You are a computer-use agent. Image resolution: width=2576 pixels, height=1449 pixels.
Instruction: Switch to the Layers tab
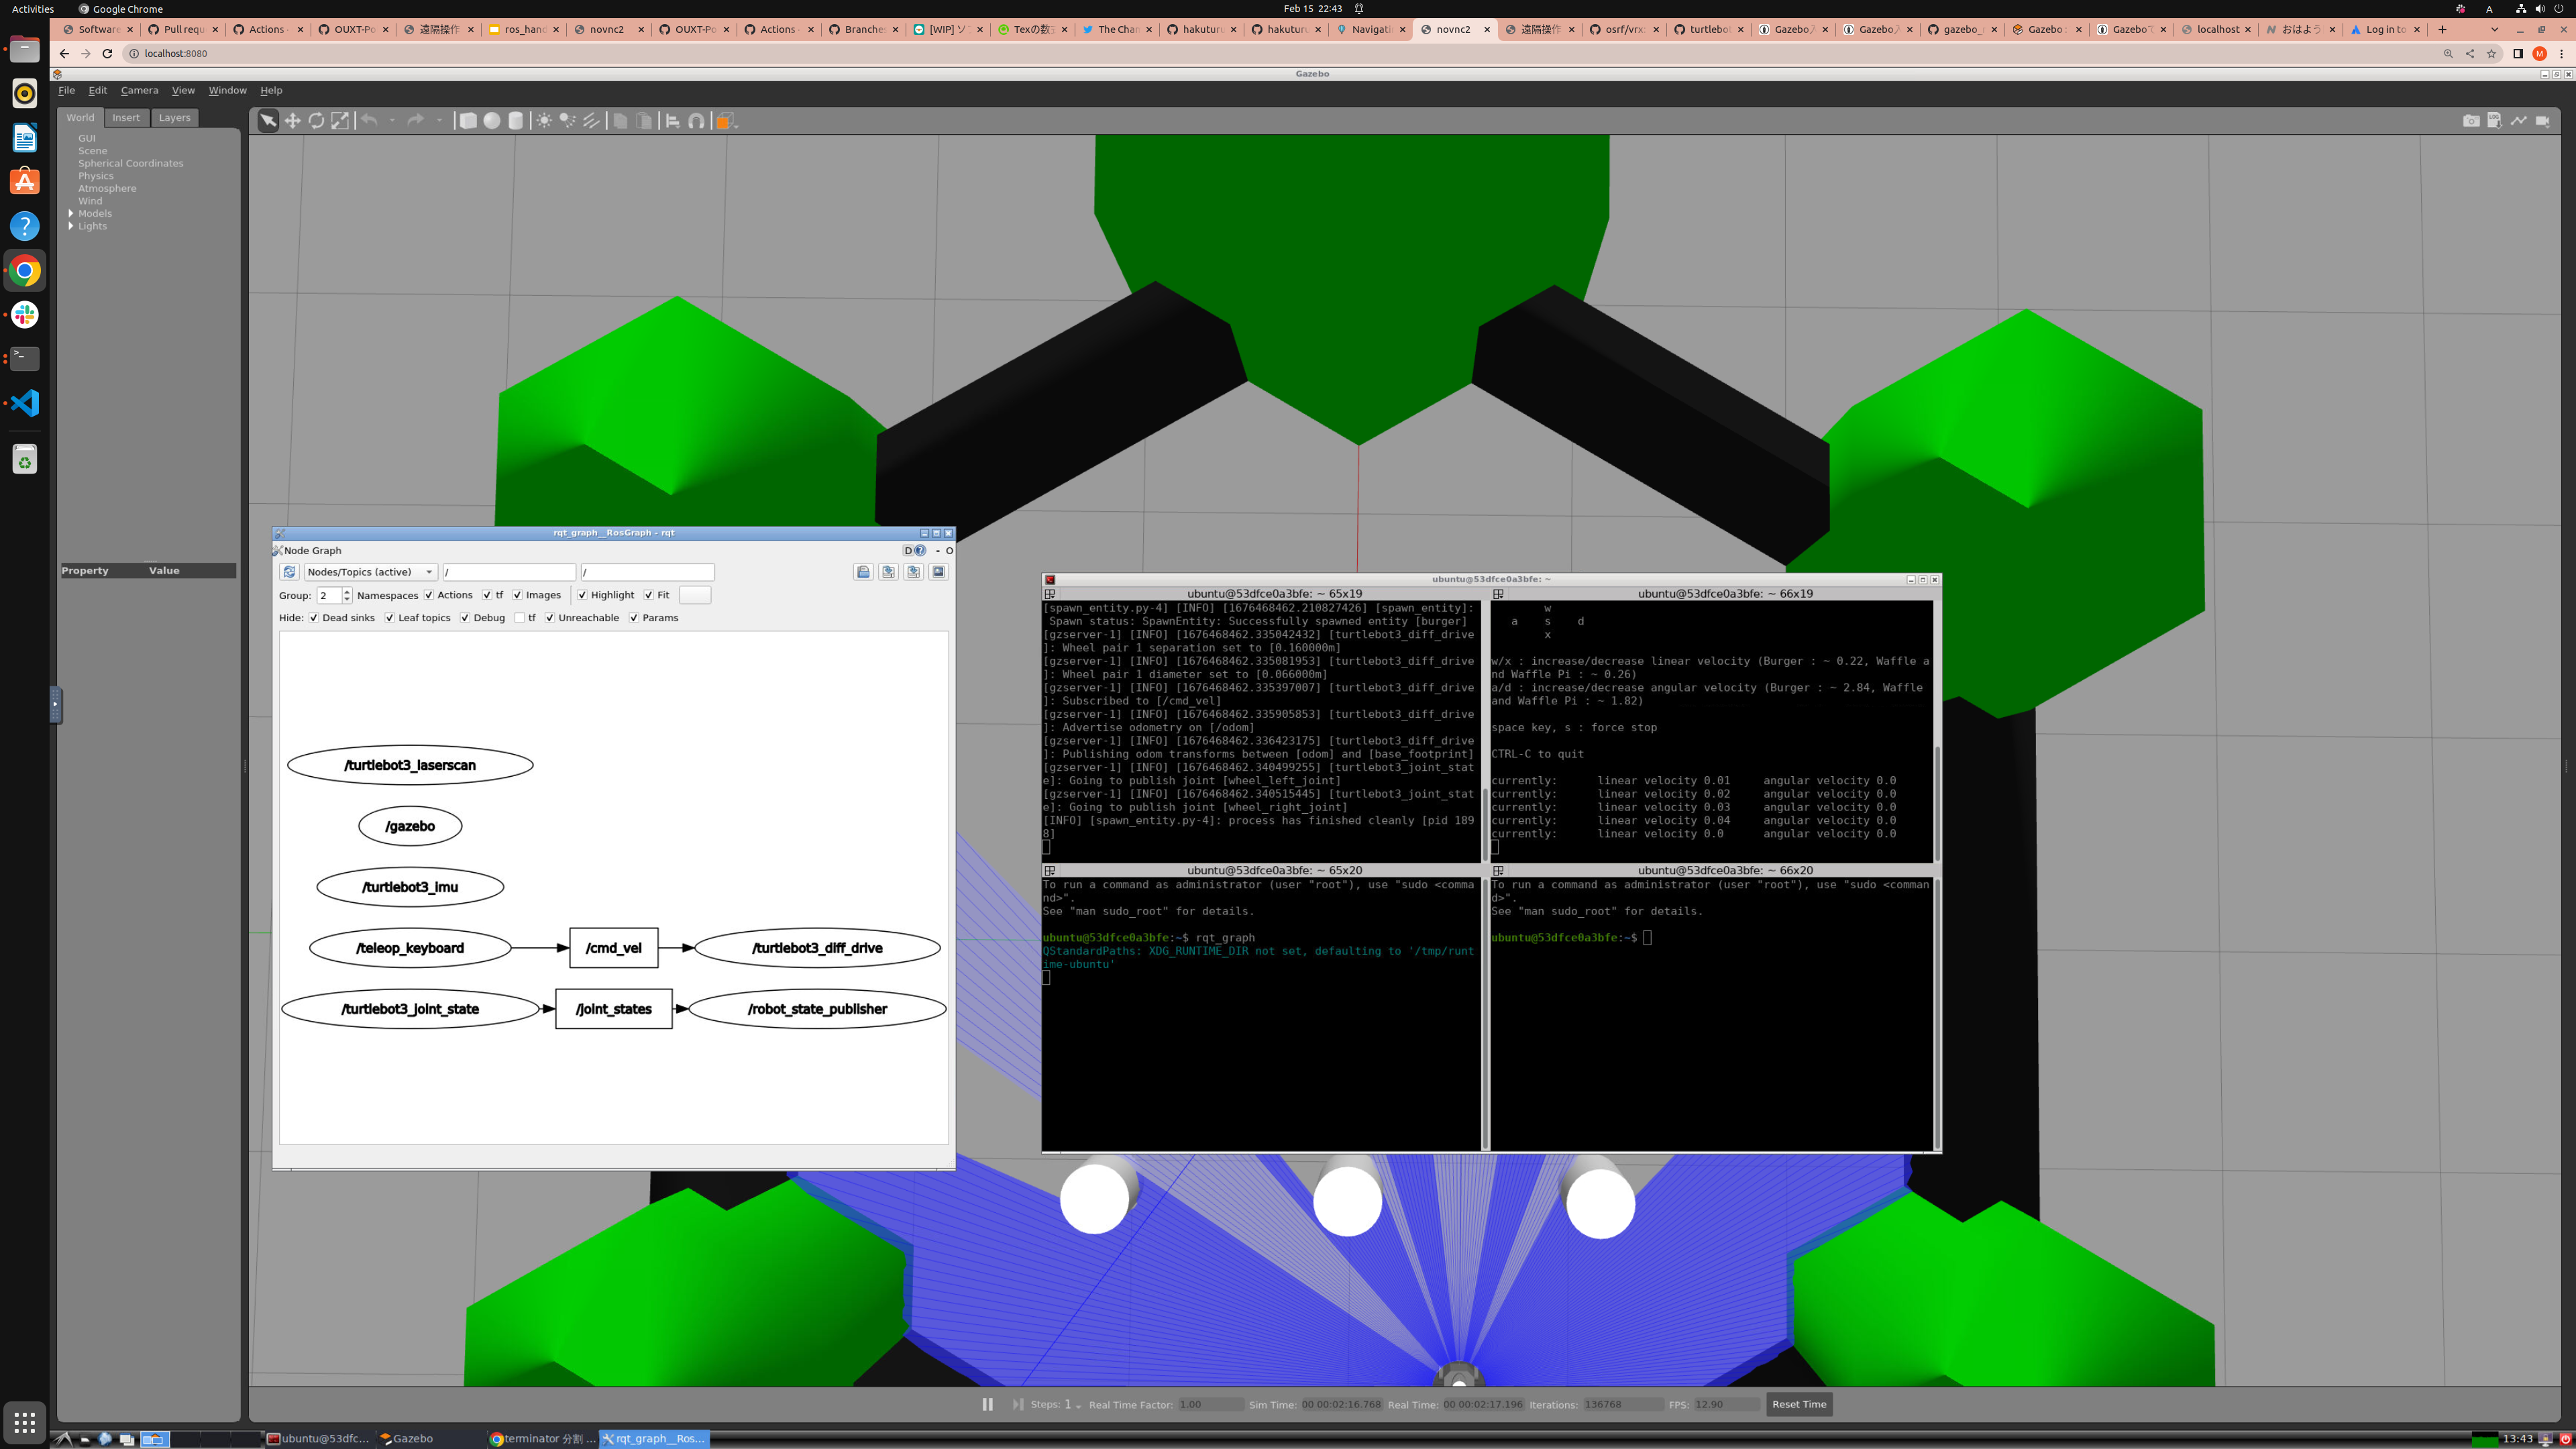(174, 117)
